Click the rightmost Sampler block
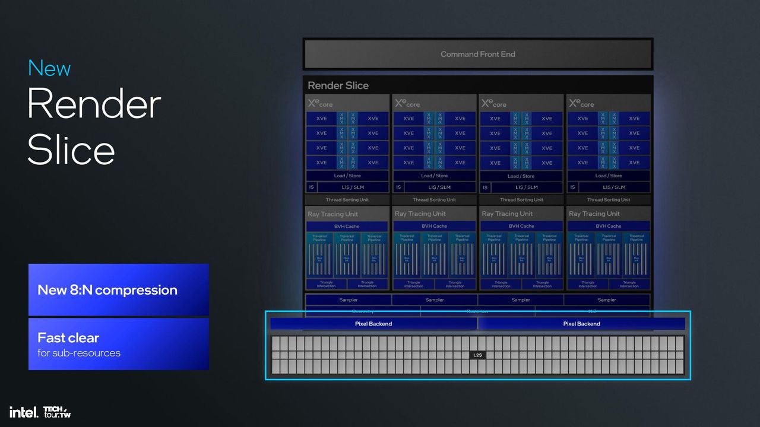The image size is (760, 427). [x=607, y=300]
